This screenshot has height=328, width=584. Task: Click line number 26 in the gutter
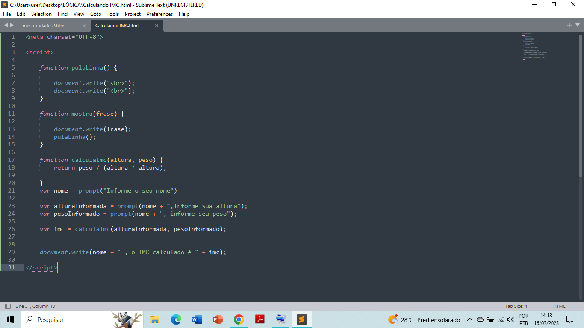pos(11,229)
